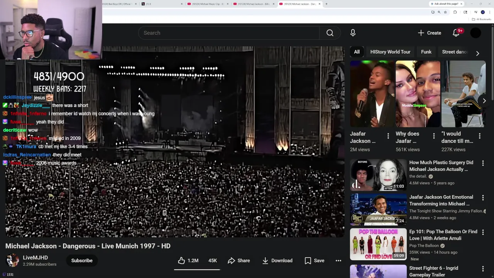Screen dimensions: 494x278
Task: Open the 'Why does Jaafar' short
Action: [418, 94]
